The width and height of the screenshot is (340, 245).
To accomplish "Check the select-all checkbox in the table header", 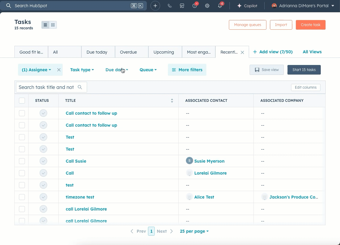I will [22, 100].
